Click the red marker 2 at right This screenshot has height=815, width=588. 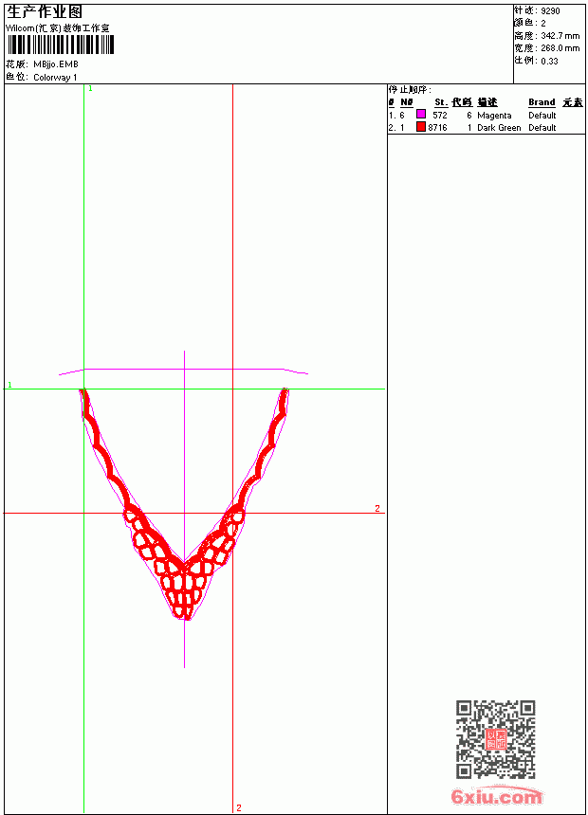pyautogui.click(x=377, y=508)
